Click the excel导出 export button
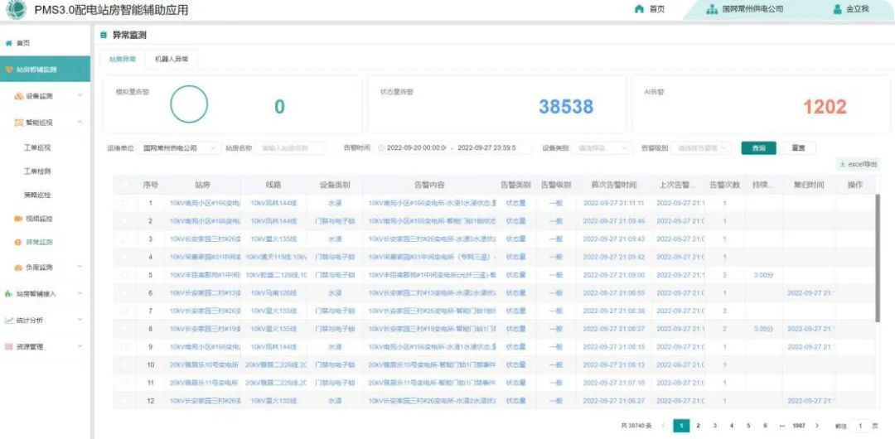895x439 pixels. coord(858,164)
